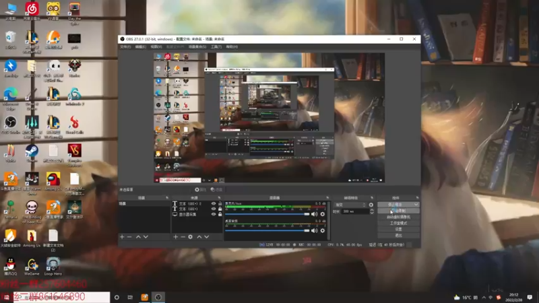Screen dimensions: 539x303
Task: Open scene transition properties gear
Action: [x=371, y=205]
